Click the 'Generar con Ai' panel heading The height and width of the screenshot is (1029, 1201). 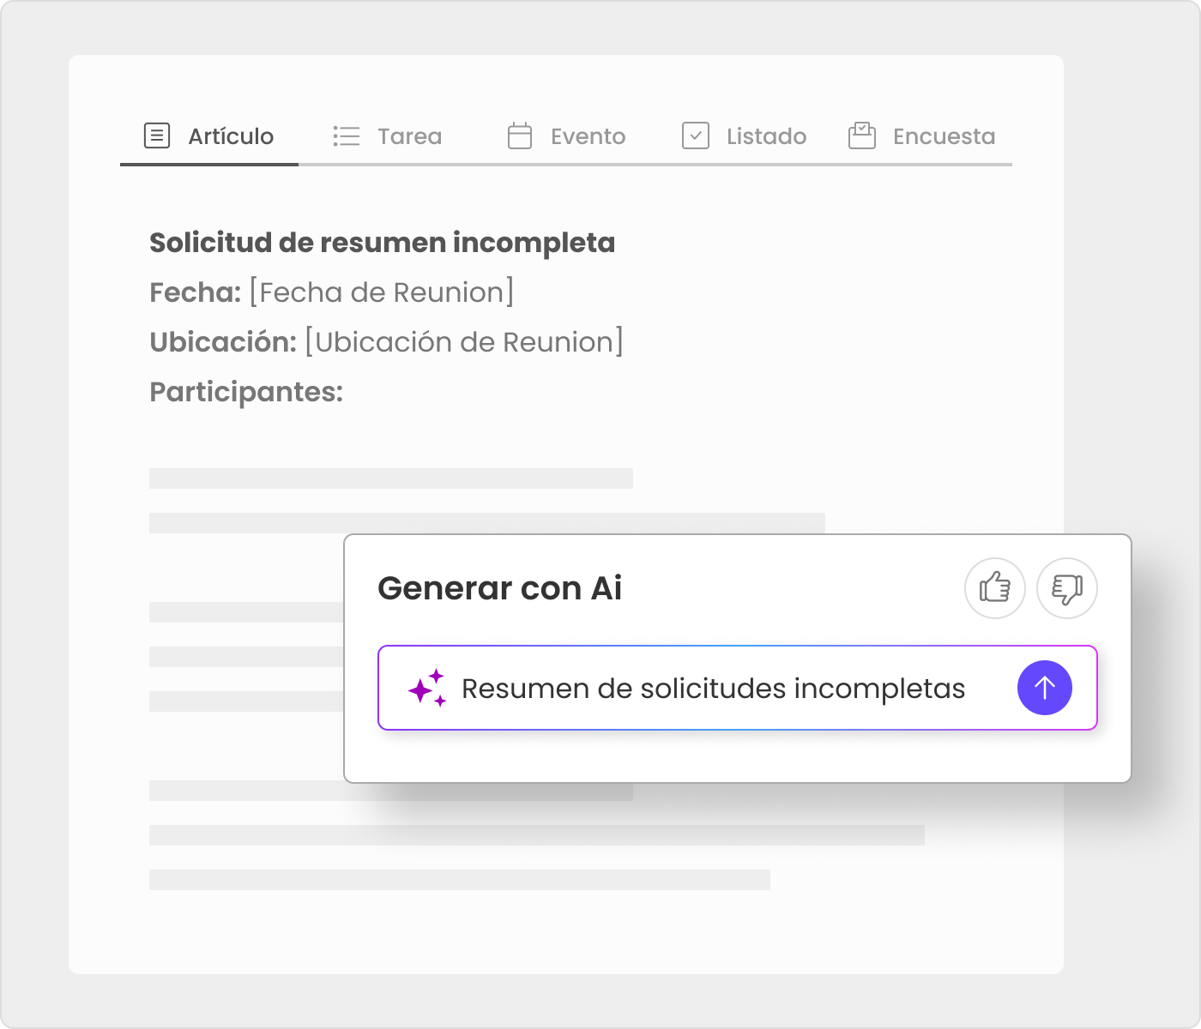pyautogui.click(x=499, y=588)
